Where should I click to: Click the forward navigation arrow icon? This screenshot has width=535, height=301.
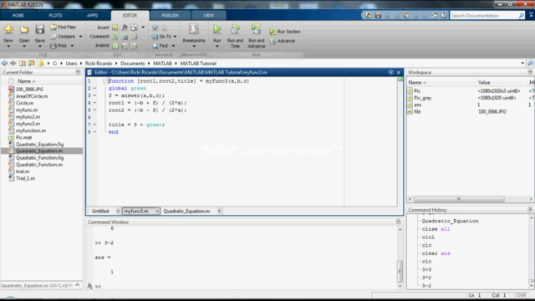click(x=13, y=64)
